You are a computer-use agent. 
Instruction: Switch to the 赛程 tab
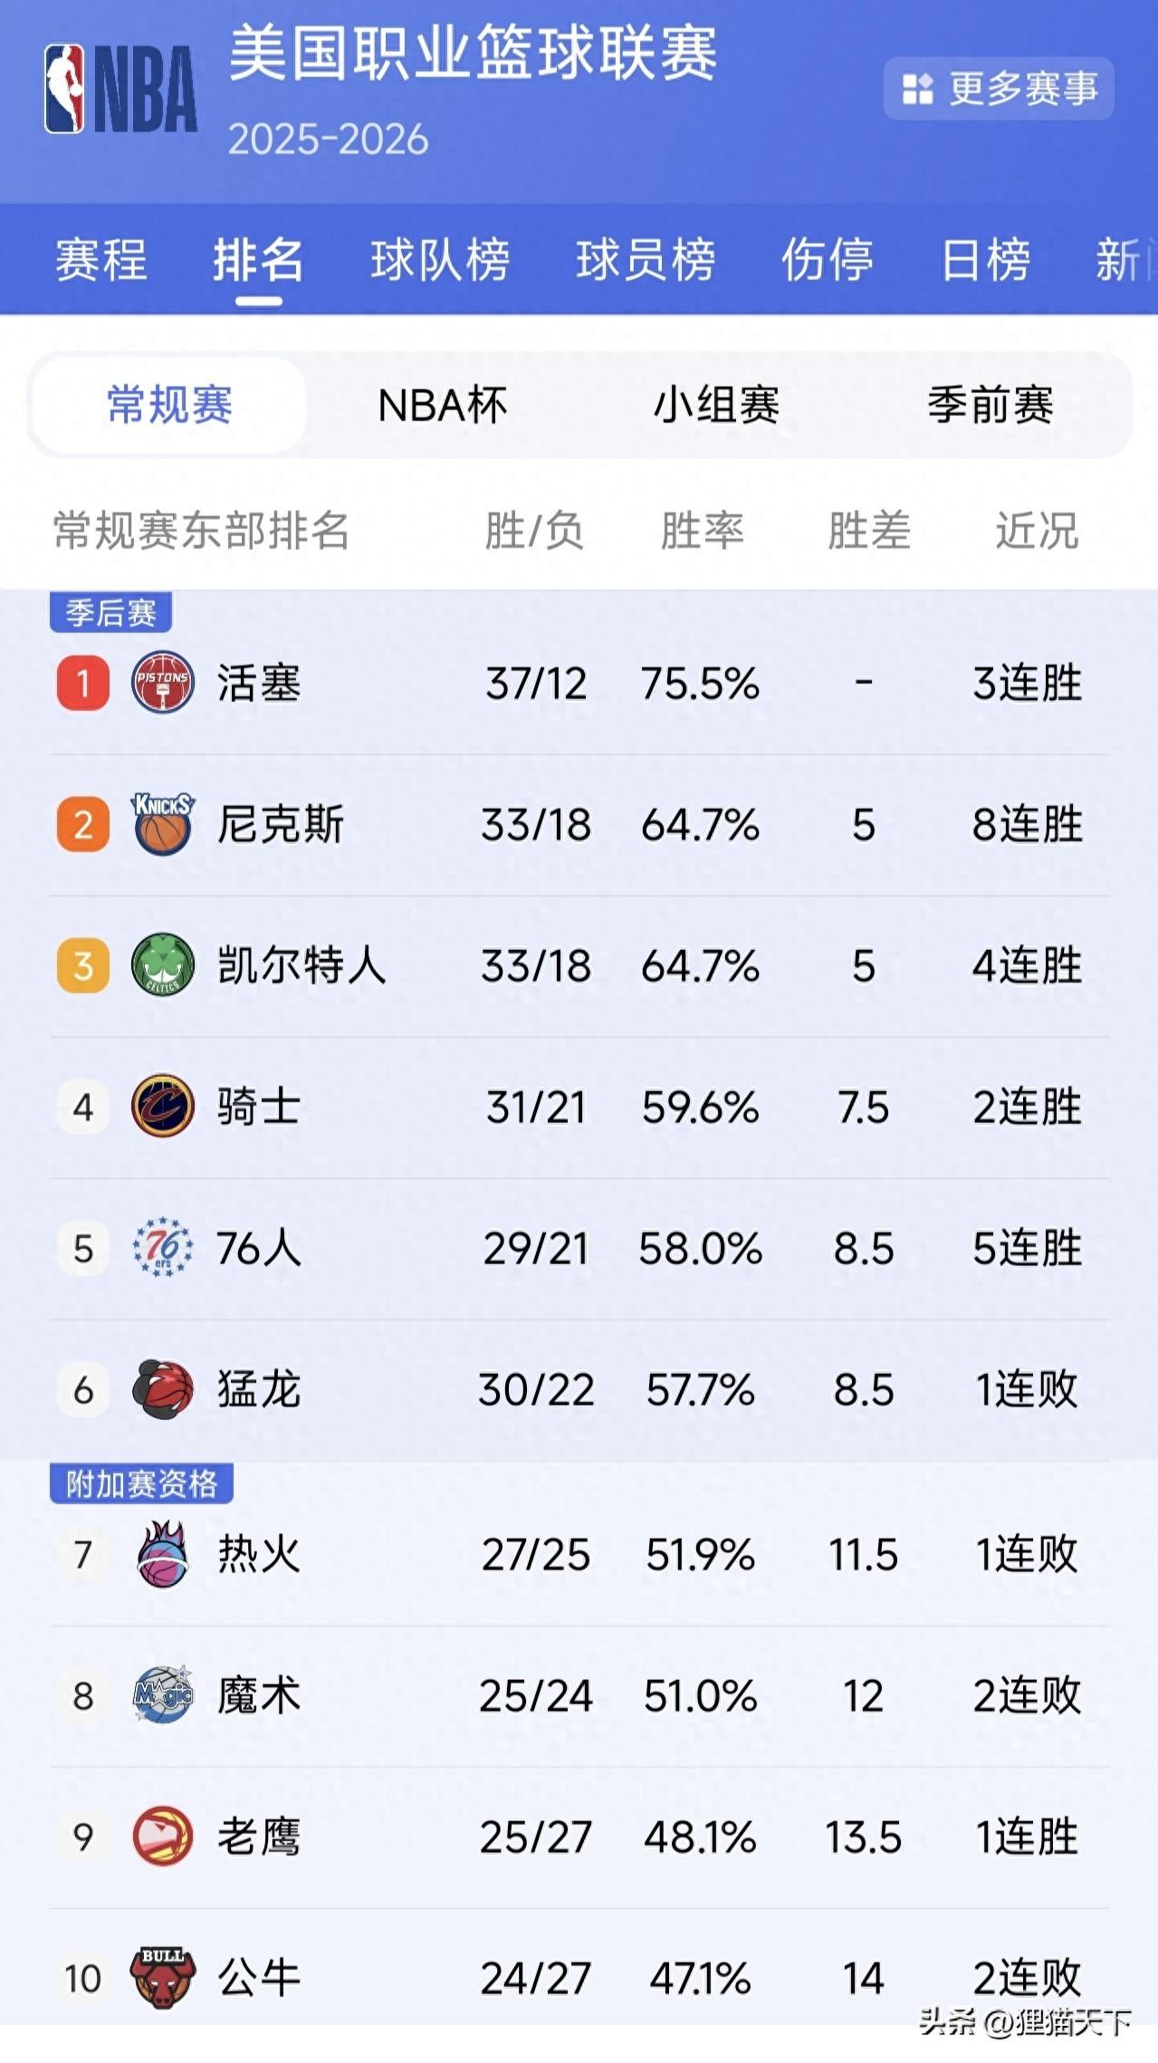(x=100, y=260)
